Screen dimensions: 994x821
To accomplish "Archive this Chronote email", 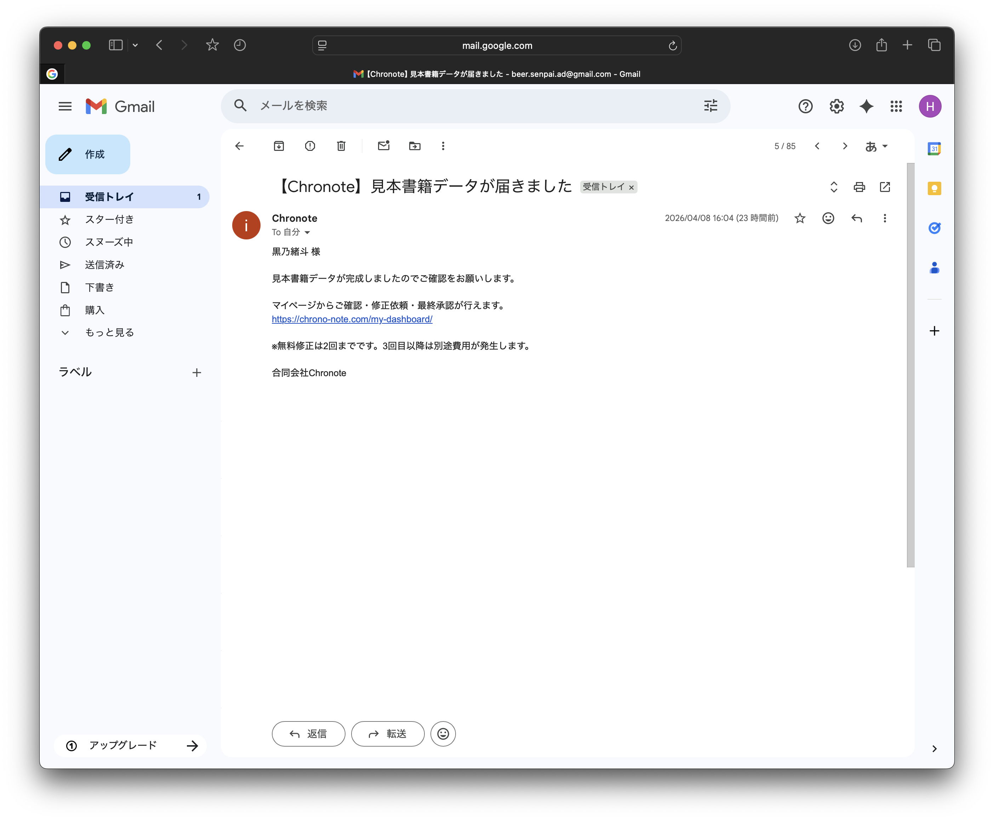I will coord(279,146).
